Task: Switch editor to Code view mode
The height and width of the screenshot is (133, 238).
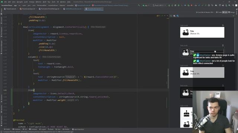Action: point(219,12)
